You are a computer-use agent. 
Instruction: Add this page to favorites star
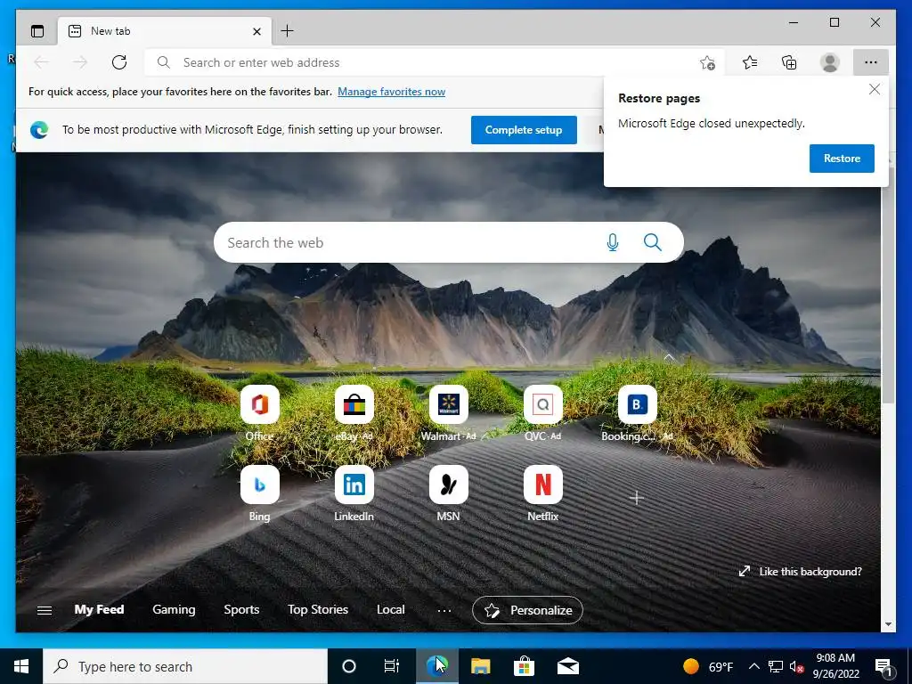(707, 62)
